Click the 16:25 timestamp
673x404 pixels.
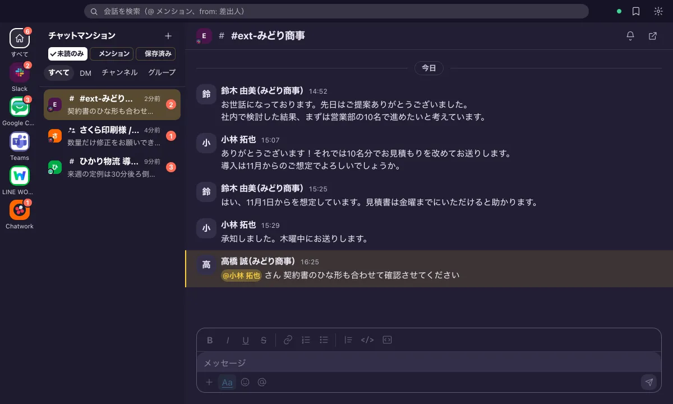[310, 261]
